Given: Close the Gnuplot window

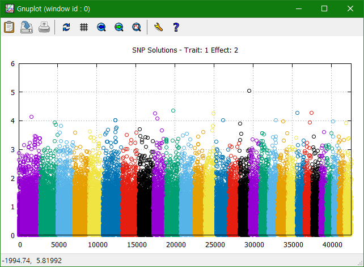Looking at the screenshot, I should [x=350, y=8].
